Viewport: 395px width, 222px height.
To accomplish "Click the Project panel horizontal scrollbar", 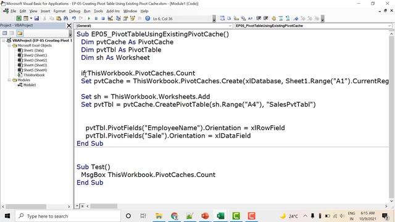I will [26, 207].
